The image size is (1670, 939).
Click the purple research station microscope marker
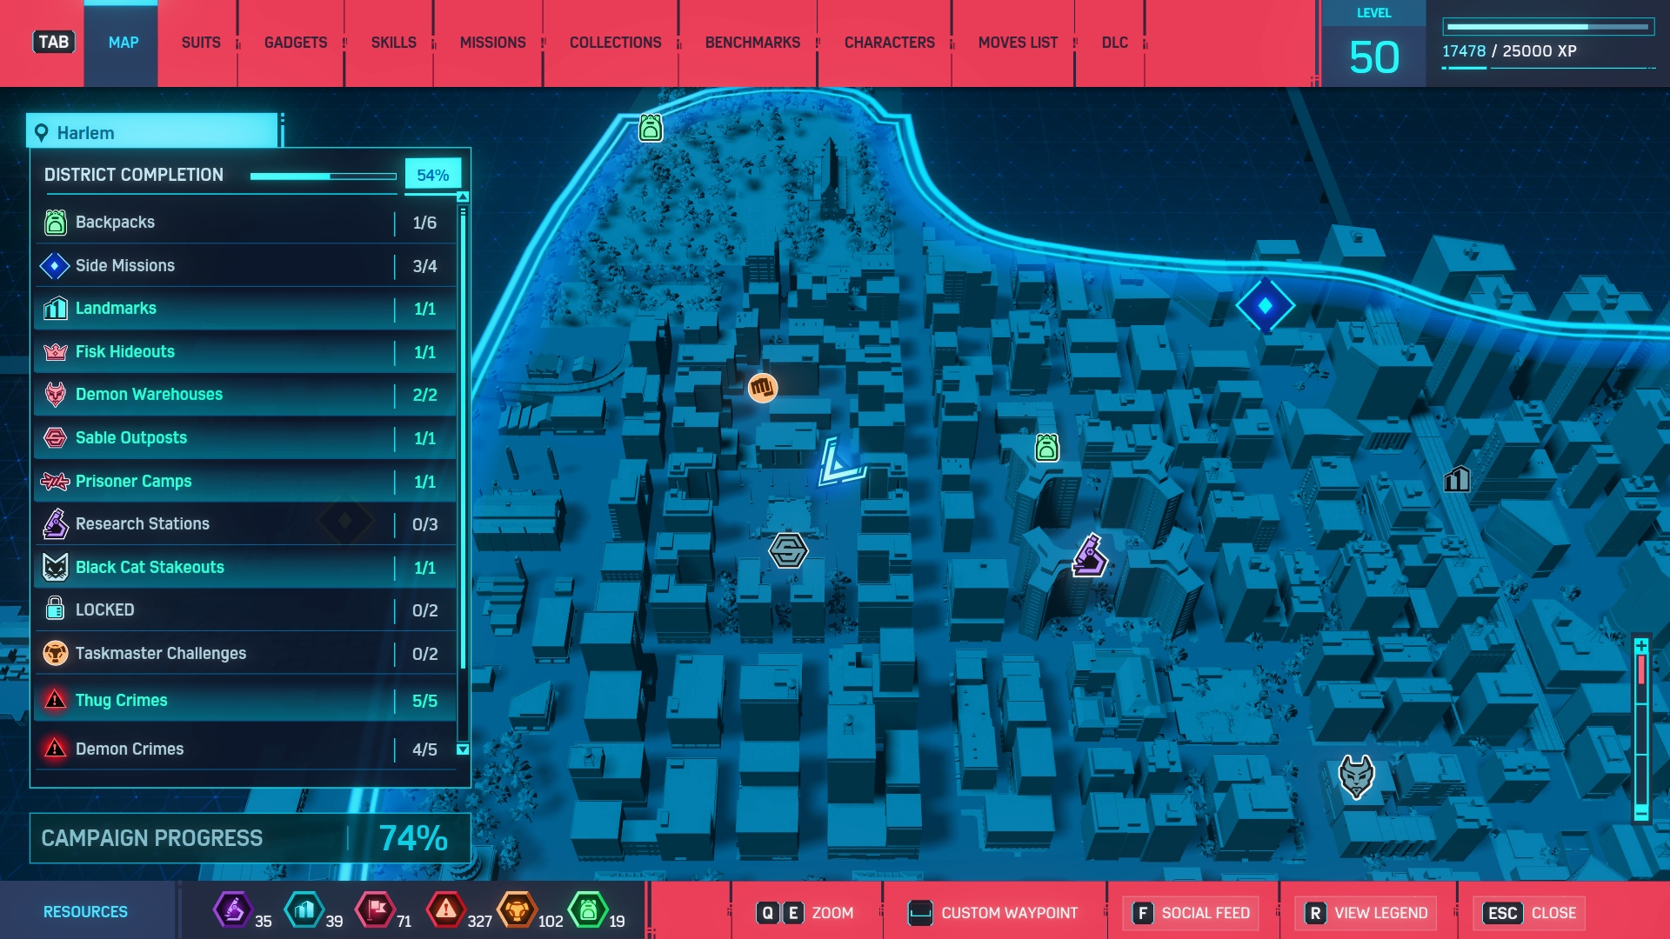click(x=1089, y=556)
